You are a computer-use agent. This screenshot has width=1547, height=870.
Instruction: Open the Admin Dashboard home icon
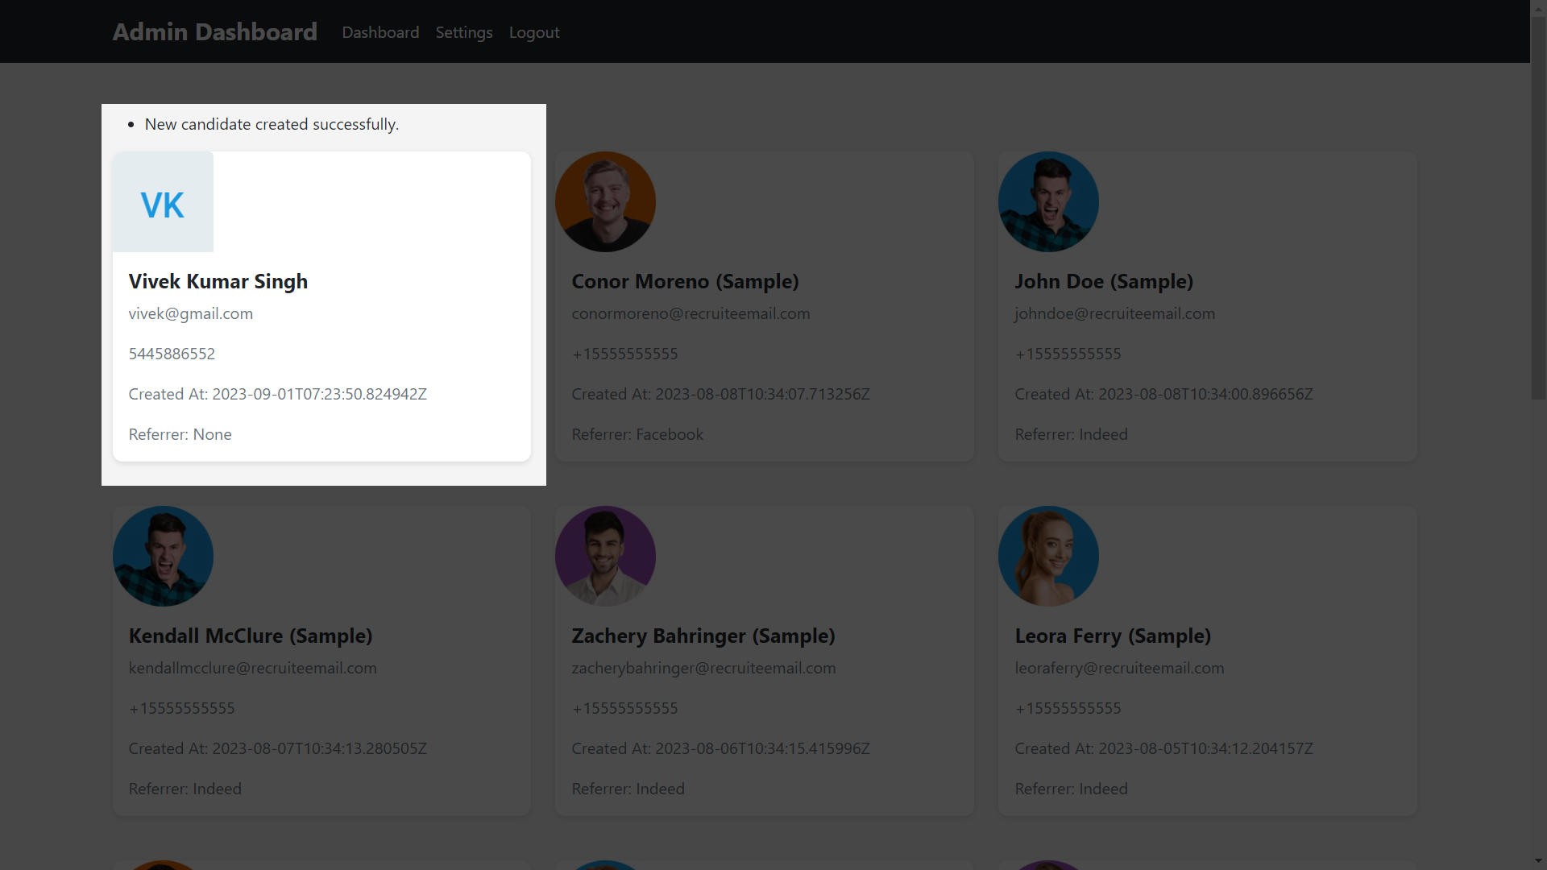(214, 31)
